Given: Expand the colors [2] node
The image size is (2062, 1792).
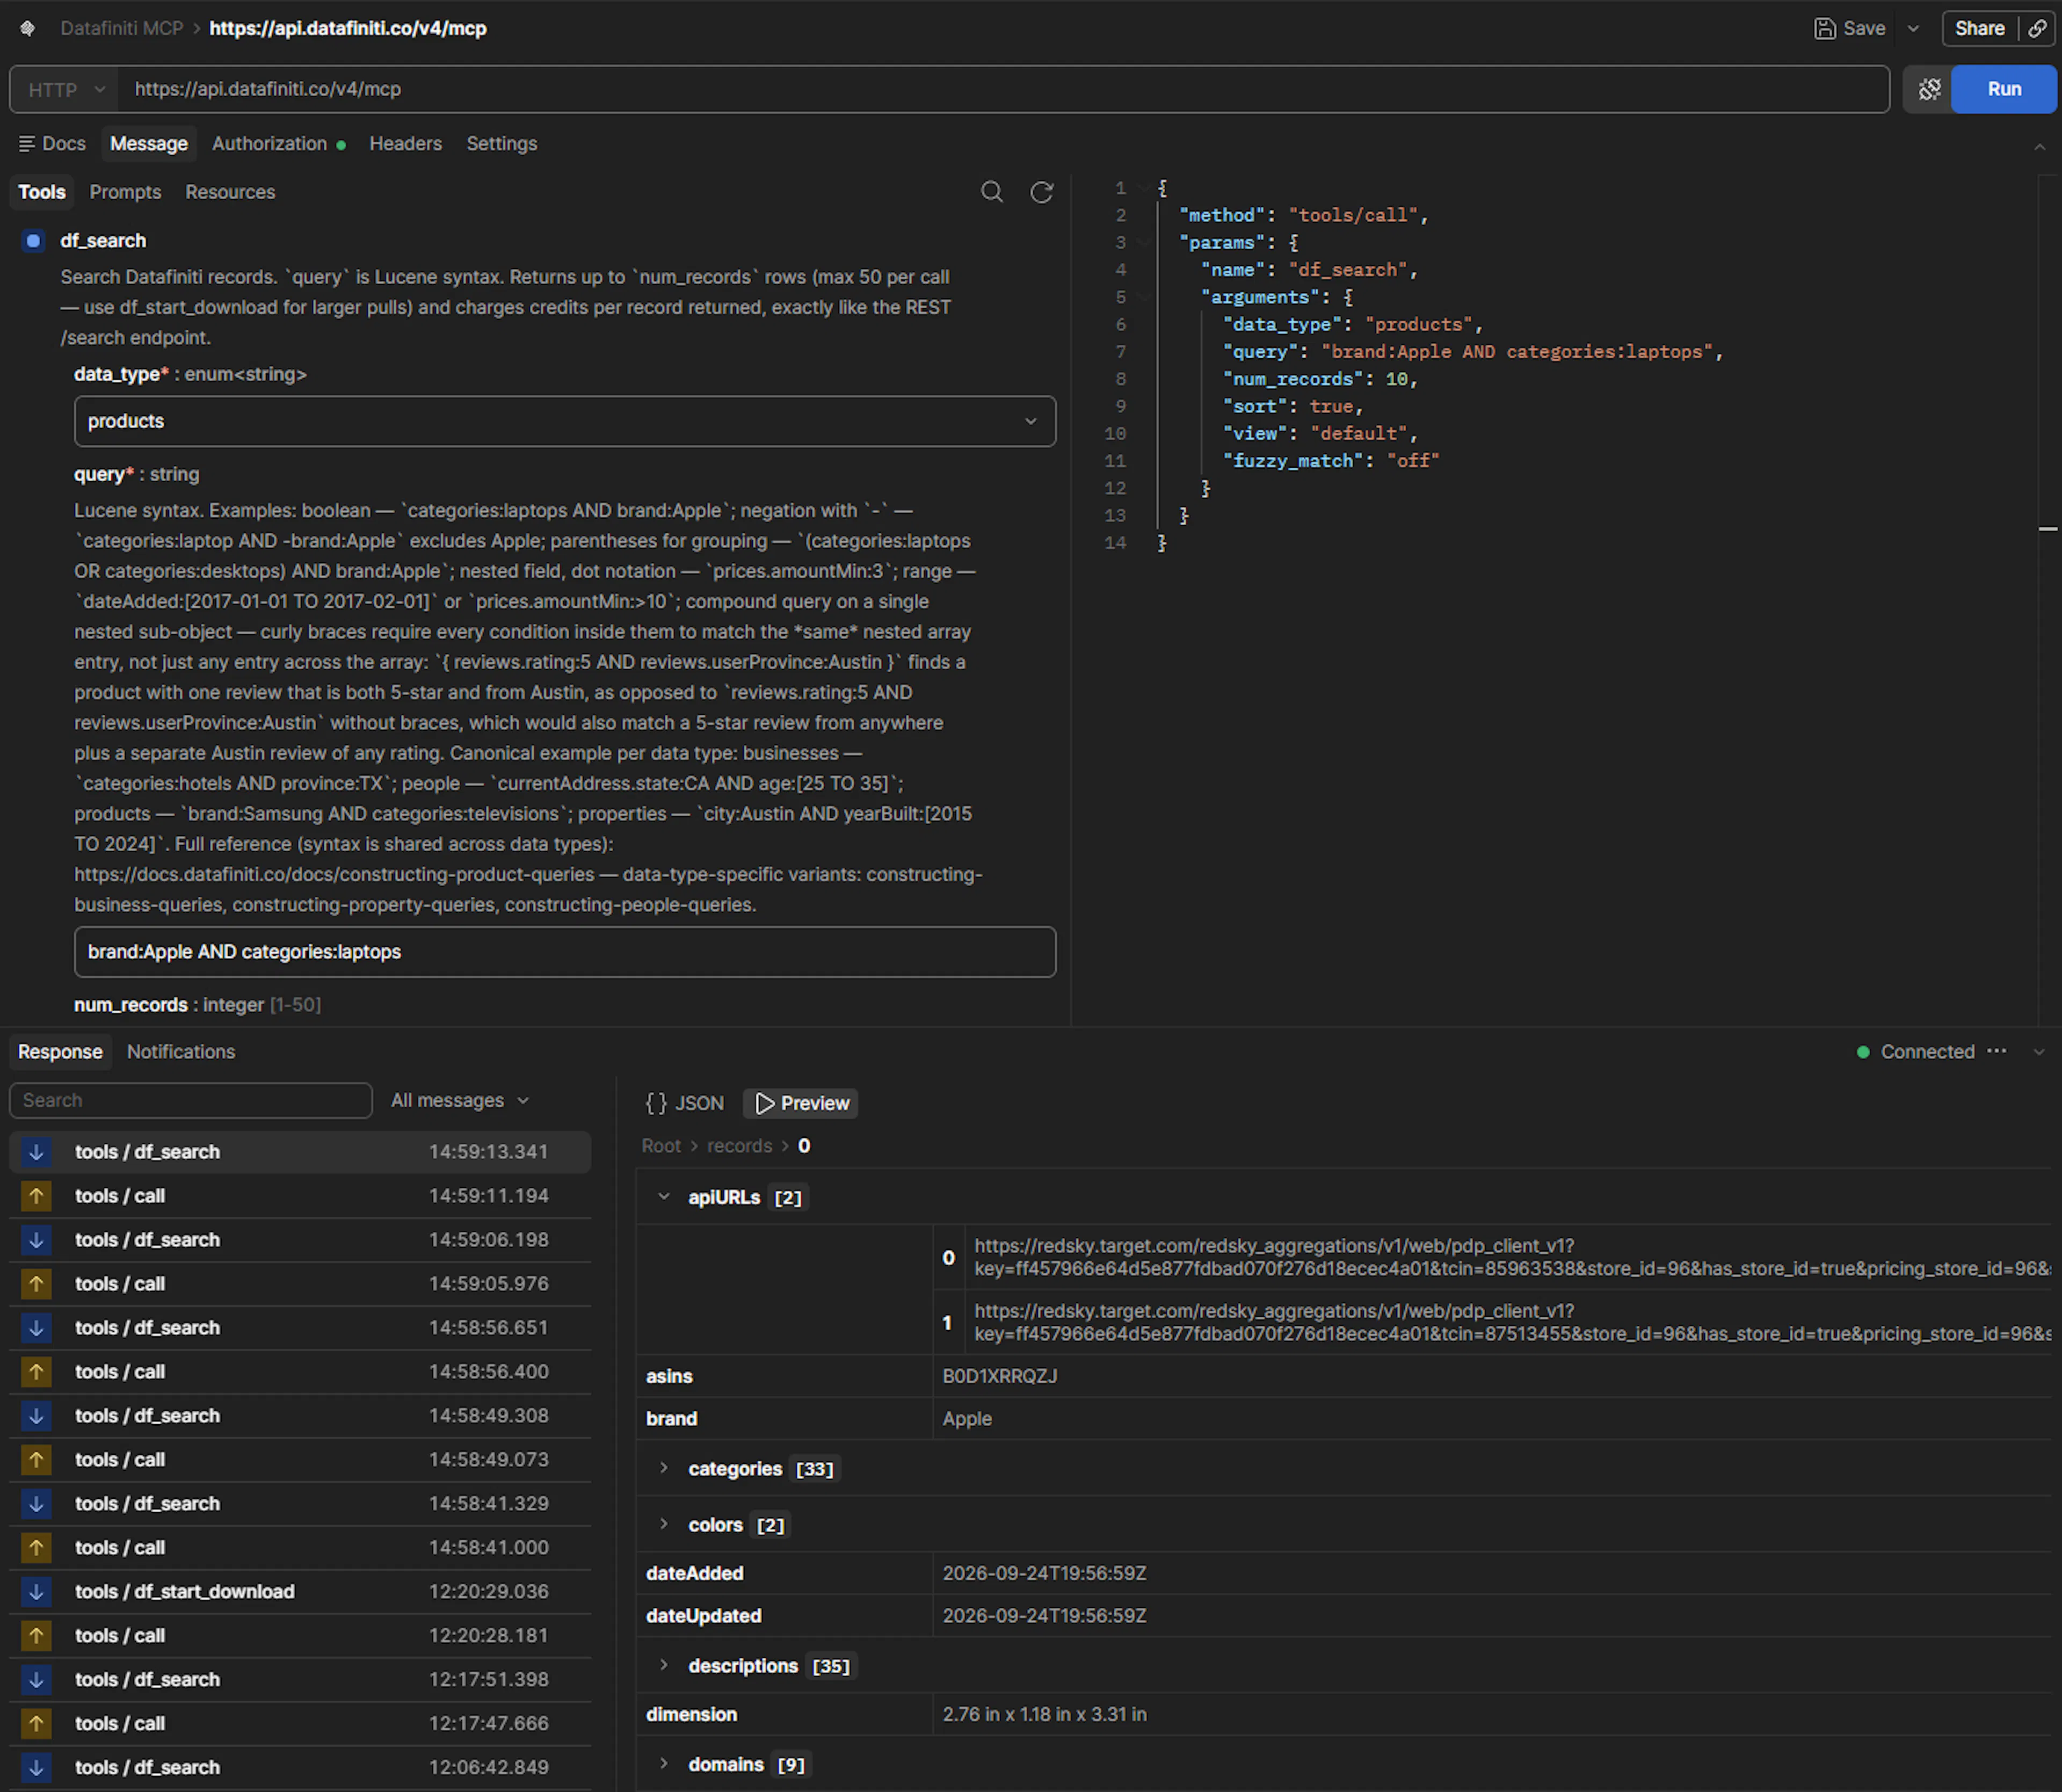Looking at the screenshot, I should tap(663, 1524).
